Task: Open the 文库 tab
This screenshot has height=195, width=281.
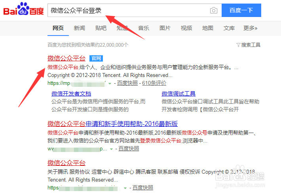Action: 229,28
